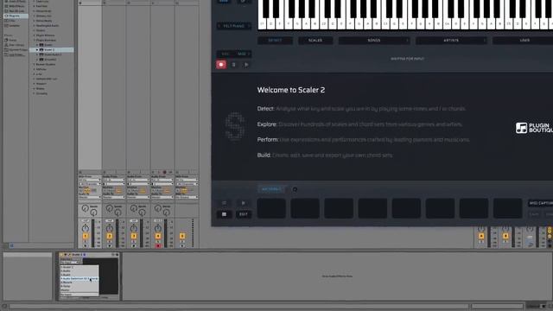Click the horizontal scrollbar at the window bottom
Screen dimensions: 553x311
239,306
